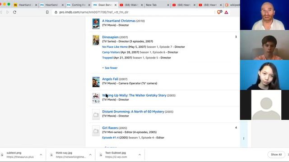Open the think-say.jpg download menu chevron
289x162 pixels.
tap(90, 155)
